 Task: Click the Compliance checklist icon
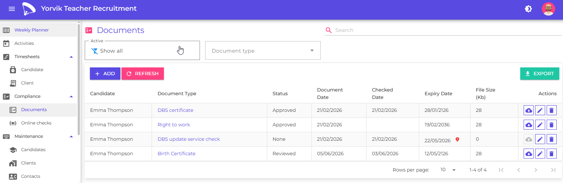pyautogui.click(x=6, y=96)
